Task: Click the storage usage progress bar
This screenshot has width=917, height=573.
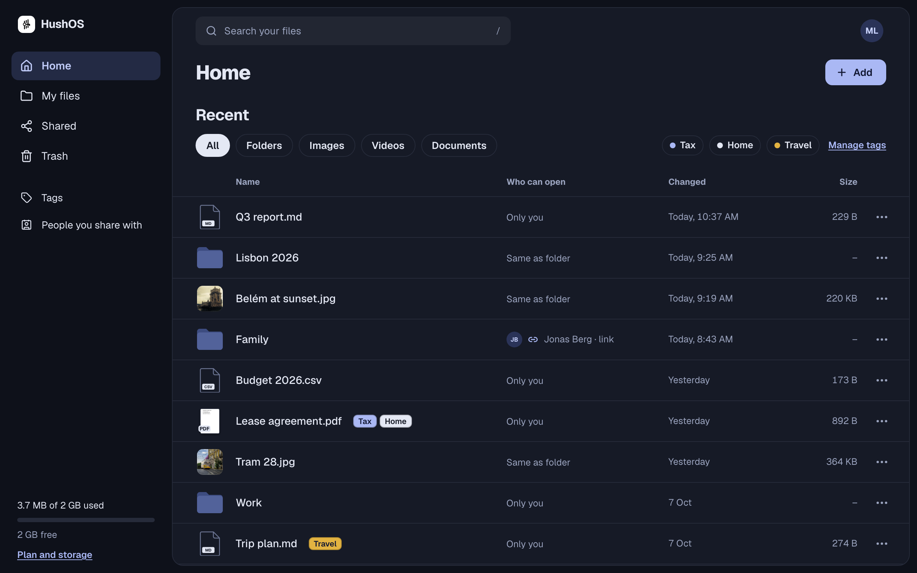Action: (86, 520)
